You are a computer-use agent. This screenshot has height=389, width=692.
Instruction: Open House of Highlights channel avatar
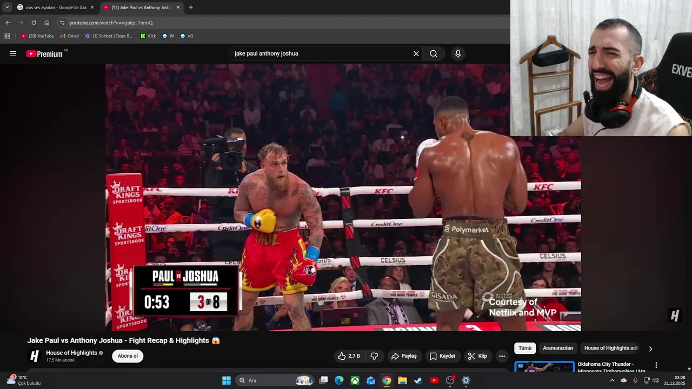coord(35,356)
